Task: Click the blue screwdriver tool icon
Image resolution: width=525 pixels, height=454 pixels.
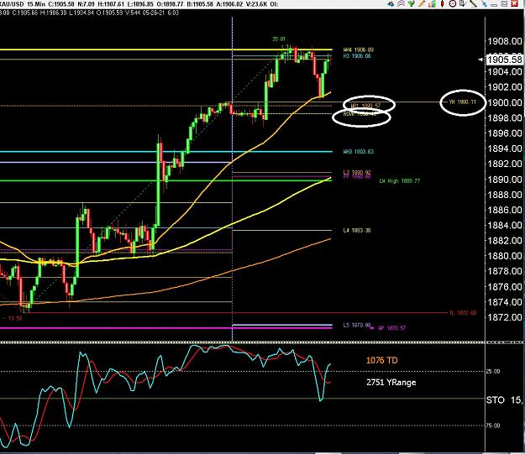Action: [x=484, y=4]
